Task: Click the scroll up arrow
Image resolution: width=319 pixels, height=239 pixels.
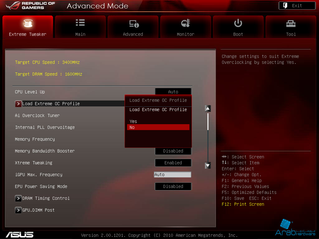Action: 208,109
